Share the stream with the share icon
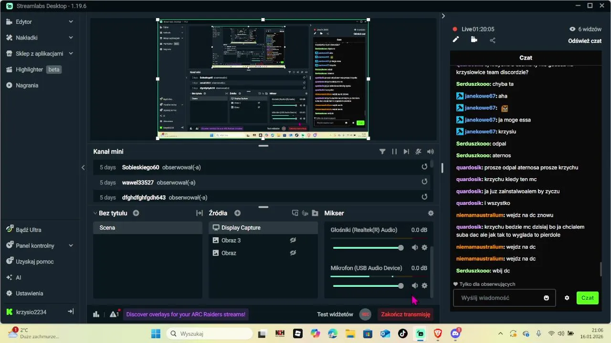 pos(493,40)
